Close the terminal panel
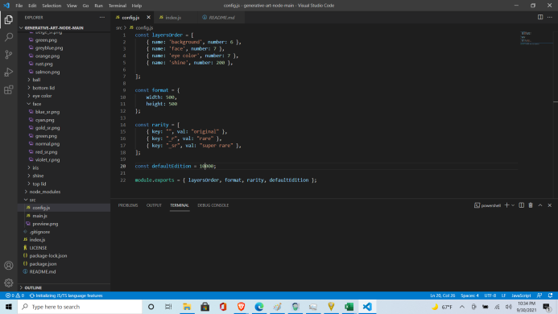This screenshot has height=314, width=558. click(550, 205)
